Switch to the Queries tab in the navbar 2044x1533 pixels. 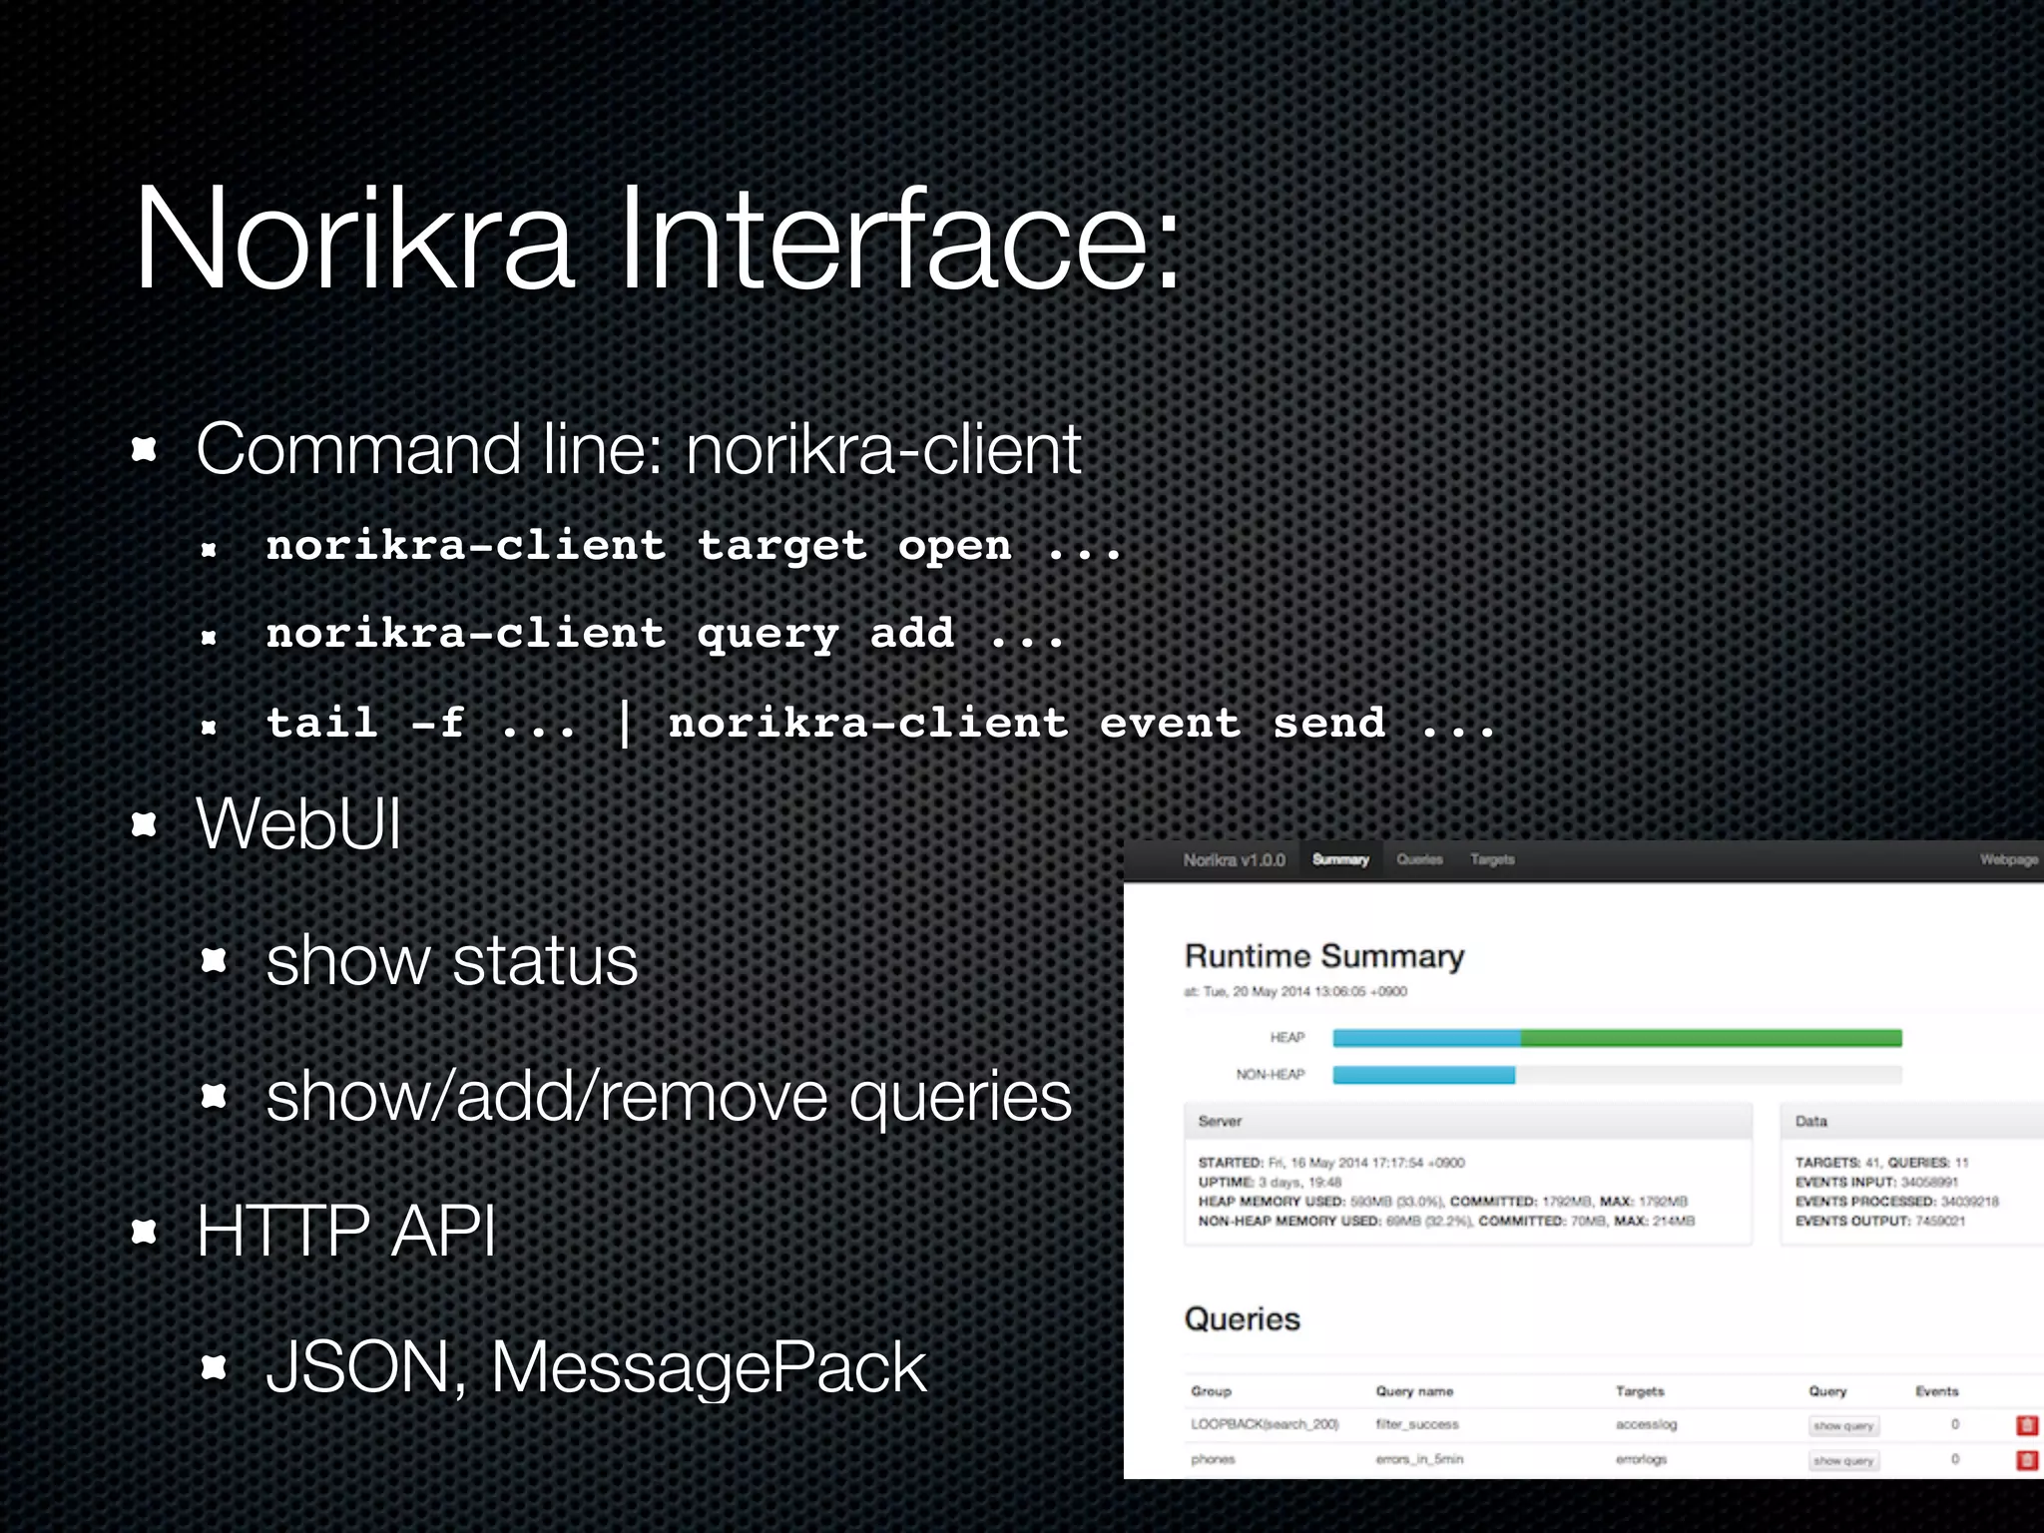point(1419,859)
